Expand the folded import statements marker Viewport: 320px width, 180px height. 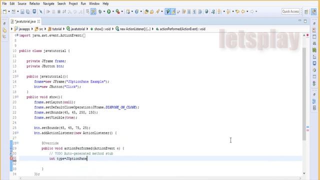click(17, 35)
